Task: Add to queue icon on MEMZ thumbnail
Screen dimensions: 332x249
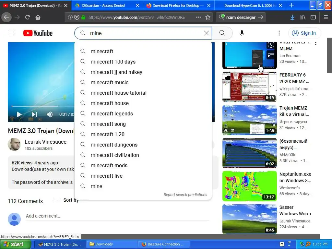Action: (271, 55)
